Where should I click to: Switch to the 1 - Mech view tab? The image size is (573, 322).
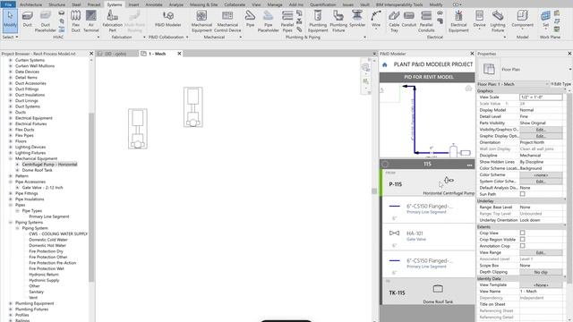tap(158, 54)
